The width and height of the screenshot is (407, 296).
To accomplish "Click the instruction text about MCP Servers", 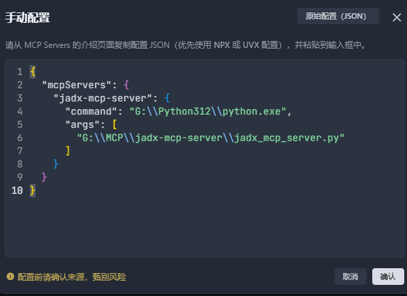I will [x=185, y=45].
